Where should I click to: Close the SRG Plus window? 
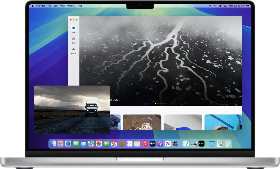pyautogui.click(x=71, y=20)
